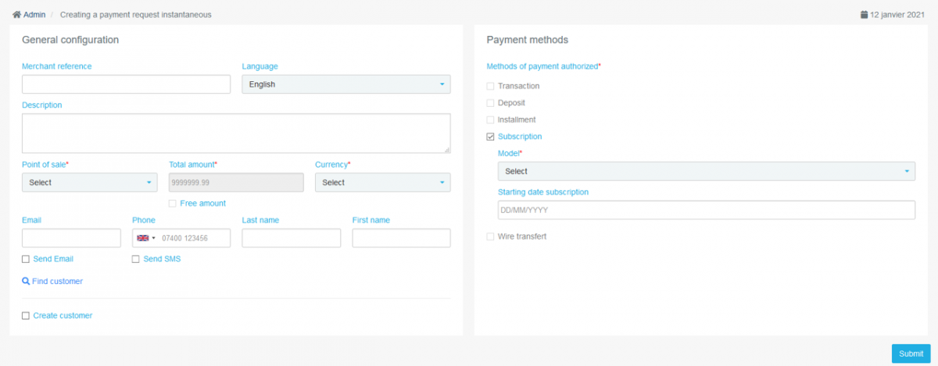Image resolution: width=938 pixels, height=366 pixels.
Task: Click the magnifier icon next to Find customer
Action: coord(26,281)
